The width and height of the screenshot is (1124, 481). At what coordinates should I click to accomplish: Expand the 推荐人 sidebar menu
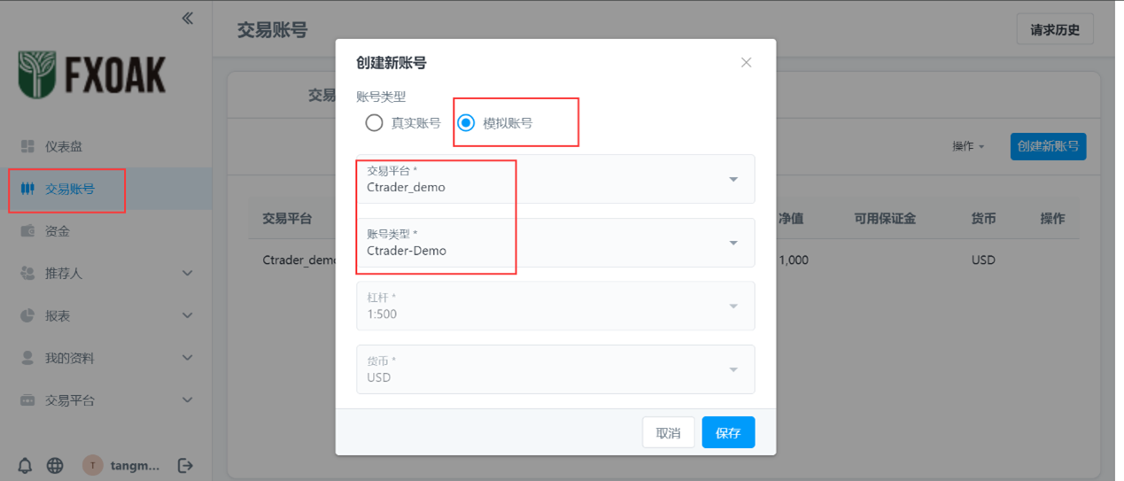tap(106, 273)
